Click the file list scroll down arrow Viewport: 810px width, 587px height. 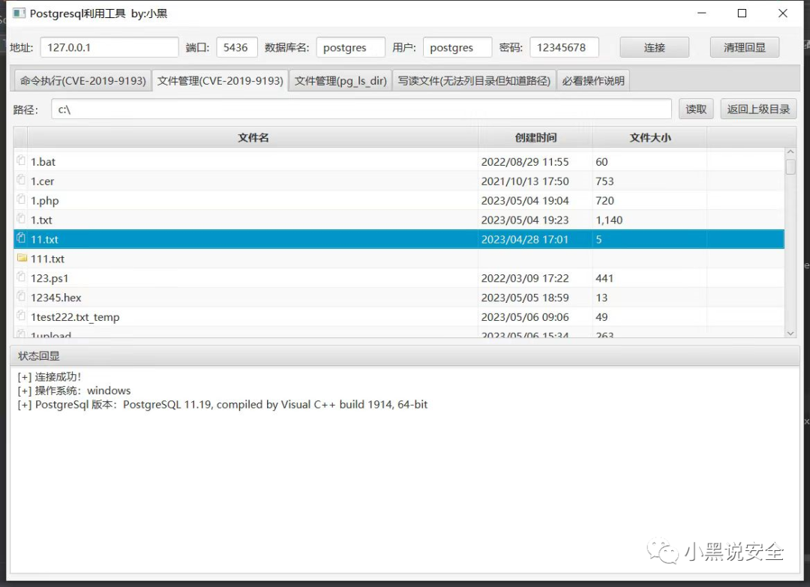pos(790,334)
